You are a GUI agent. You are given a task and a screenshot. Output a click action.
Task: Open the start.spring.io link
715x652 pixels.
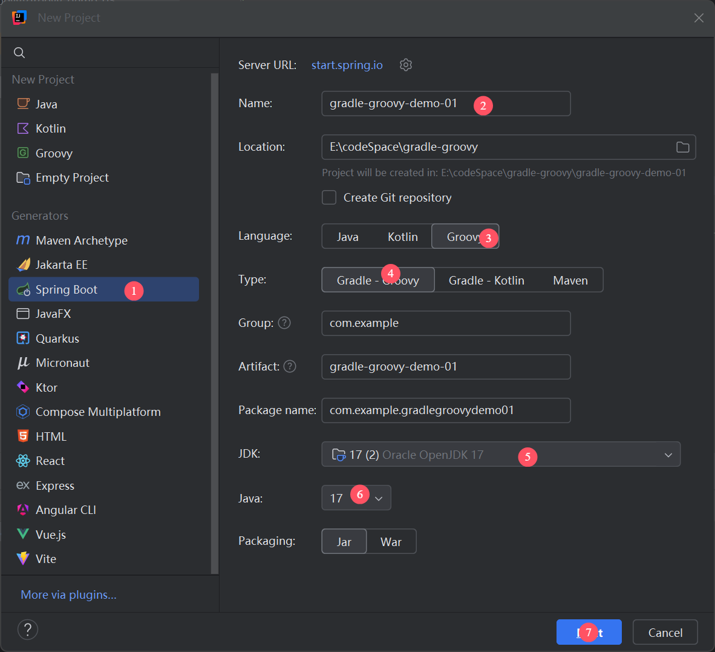347,65
